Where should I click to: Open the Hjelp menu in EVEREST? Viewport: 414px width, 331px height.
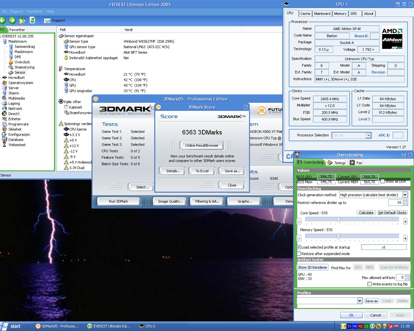coord(50,11)
